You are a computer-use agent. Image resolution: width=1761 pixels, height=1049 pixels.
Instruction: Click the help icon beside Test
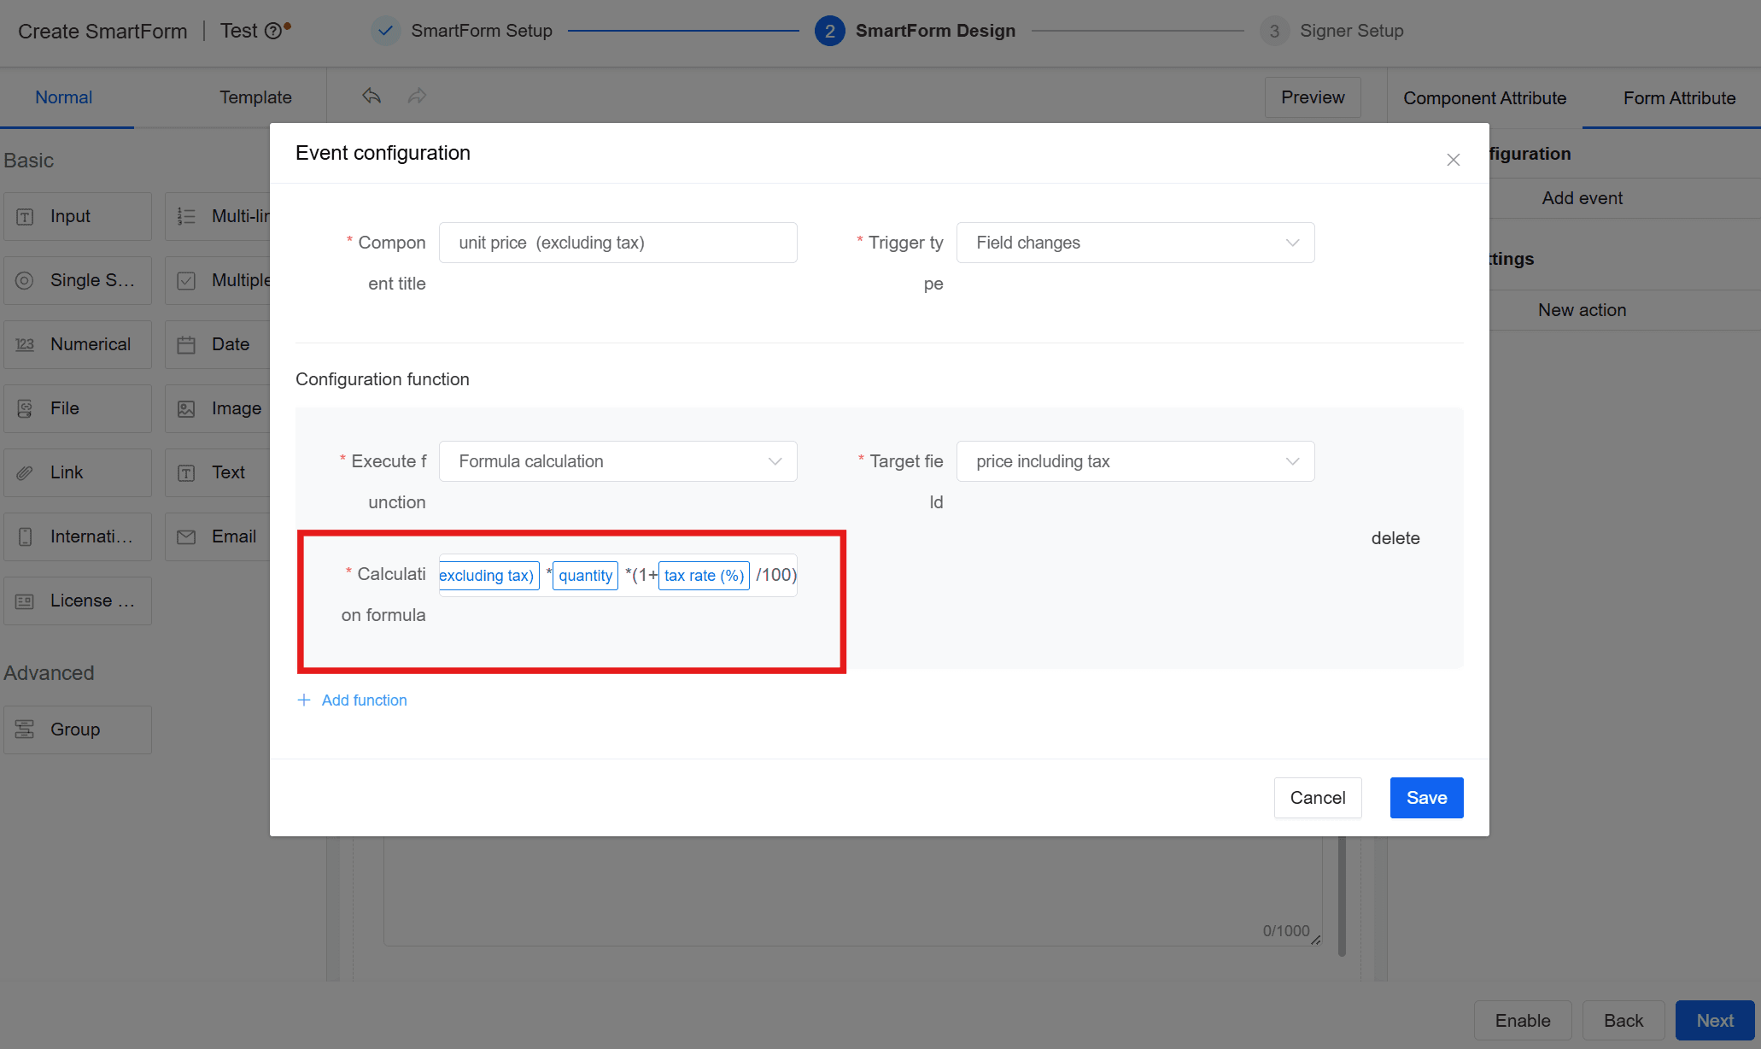pos(273,32)
